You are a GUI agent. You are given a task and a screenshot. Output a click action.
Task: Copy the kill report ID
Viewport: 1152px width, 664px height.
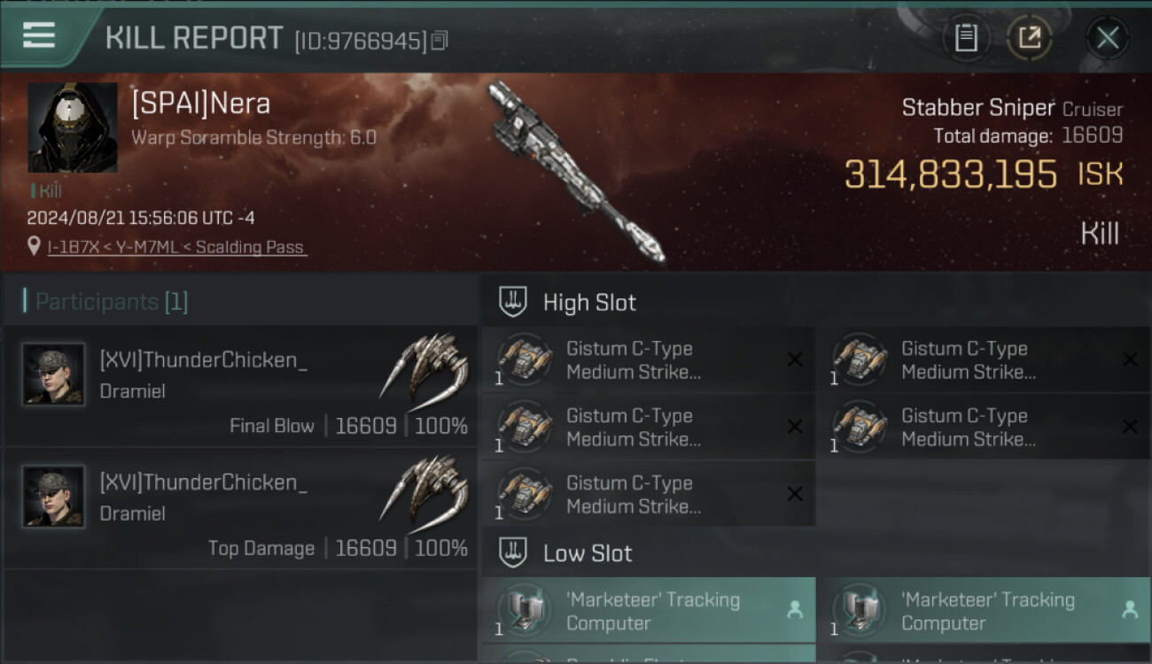pyautogui.click(x=440, y=40)
